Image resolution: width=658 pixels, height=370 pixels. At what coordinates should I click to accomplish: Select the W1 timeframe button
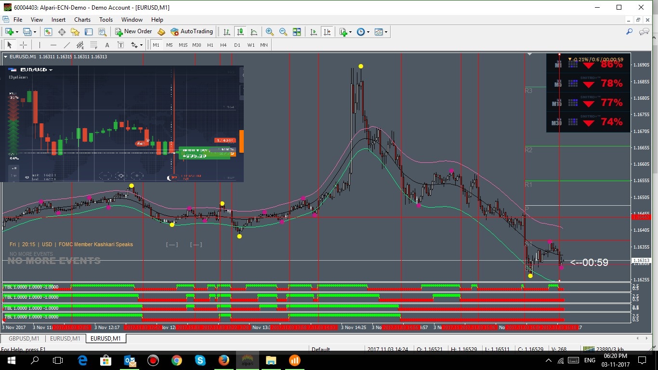tap(251, 45)
